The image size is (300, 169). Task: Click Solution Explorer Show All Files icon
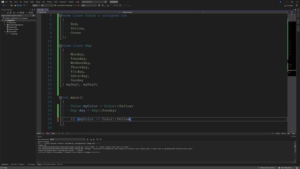point(23,13)
